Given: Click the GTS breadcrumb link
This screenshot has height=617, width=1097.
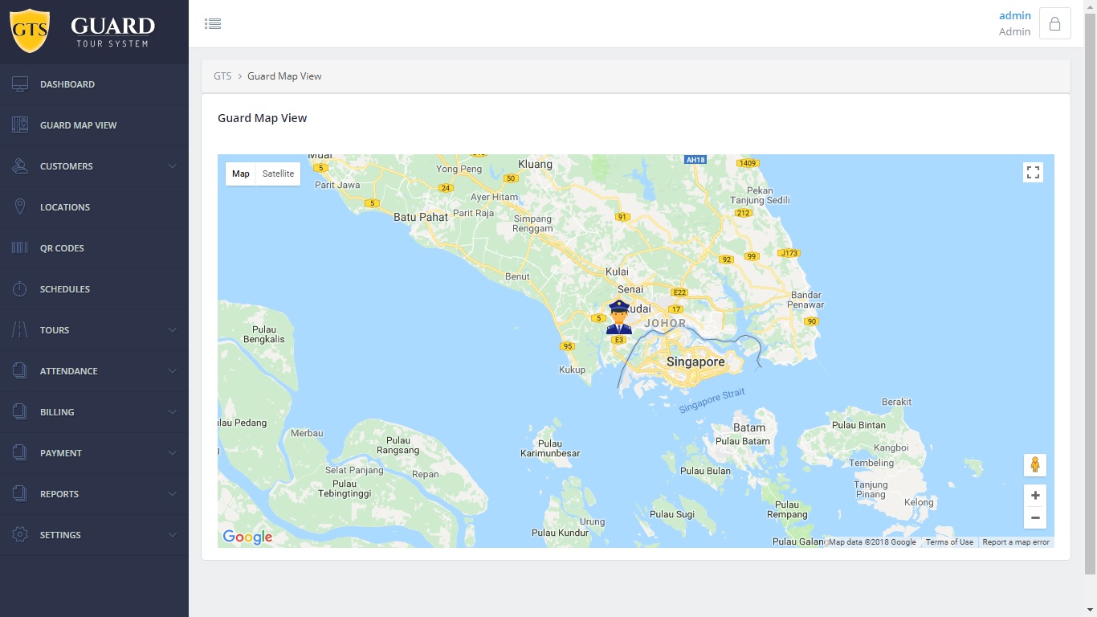Looking at the screenshot, I should tap(222, 76).
